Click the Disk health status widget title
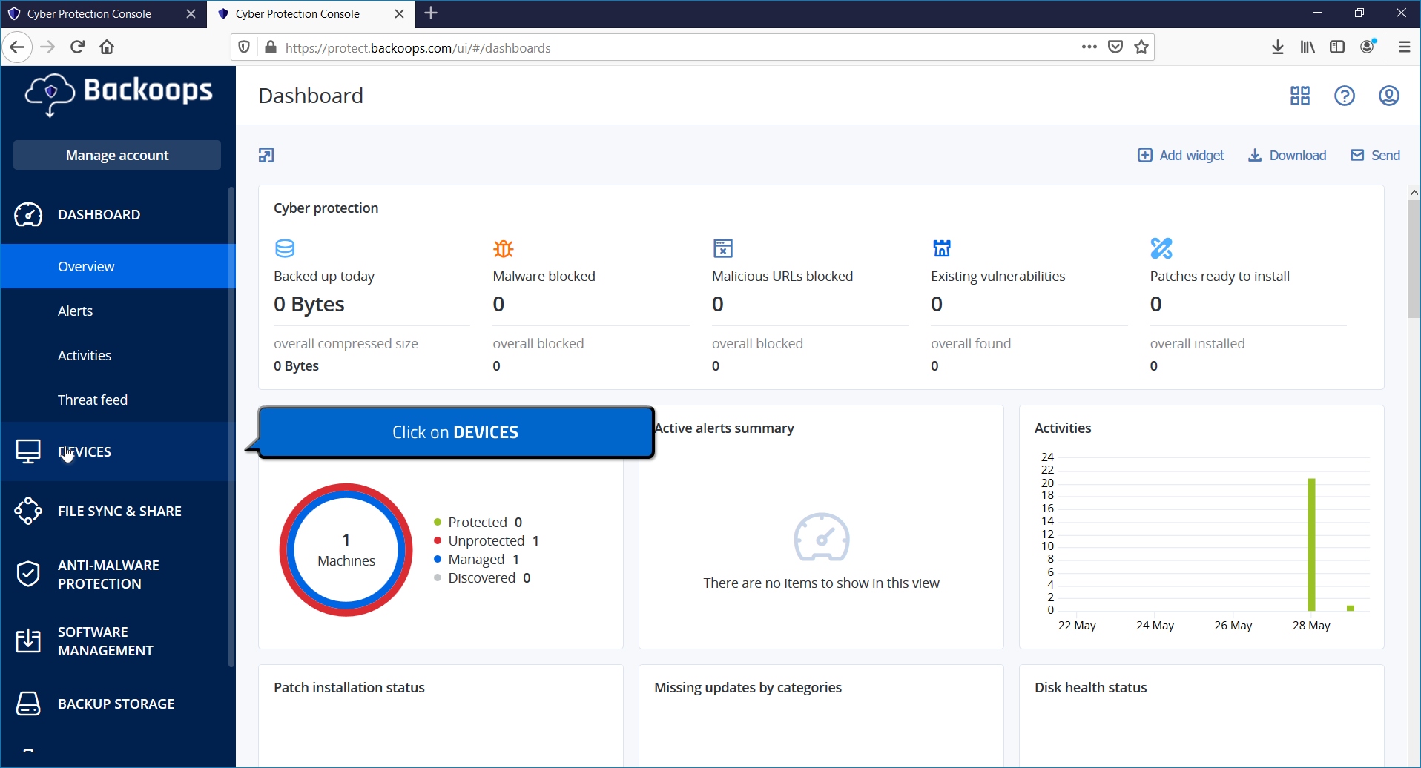 point(1090,687)
